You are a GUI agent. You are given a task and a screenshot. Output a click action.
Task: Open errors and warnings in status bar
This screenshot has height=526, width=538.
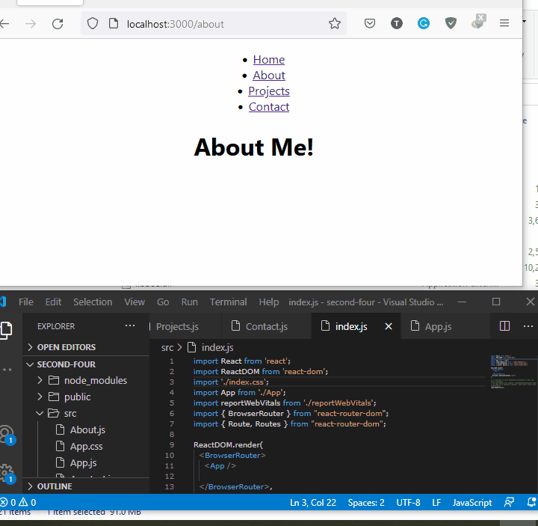[18, 503]
